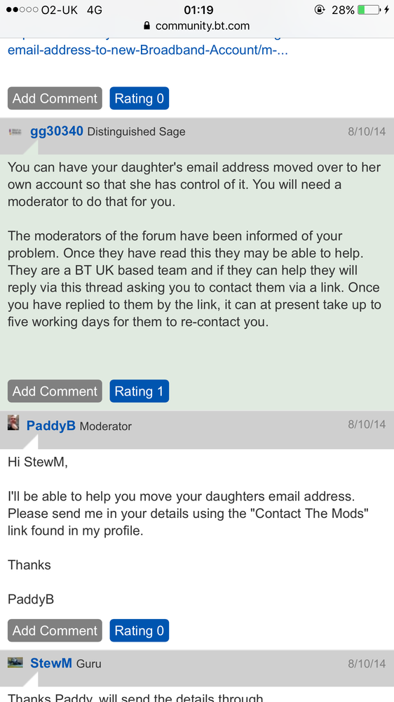Add Comment below the top post

pyautogui.click(x=55, y=98)
